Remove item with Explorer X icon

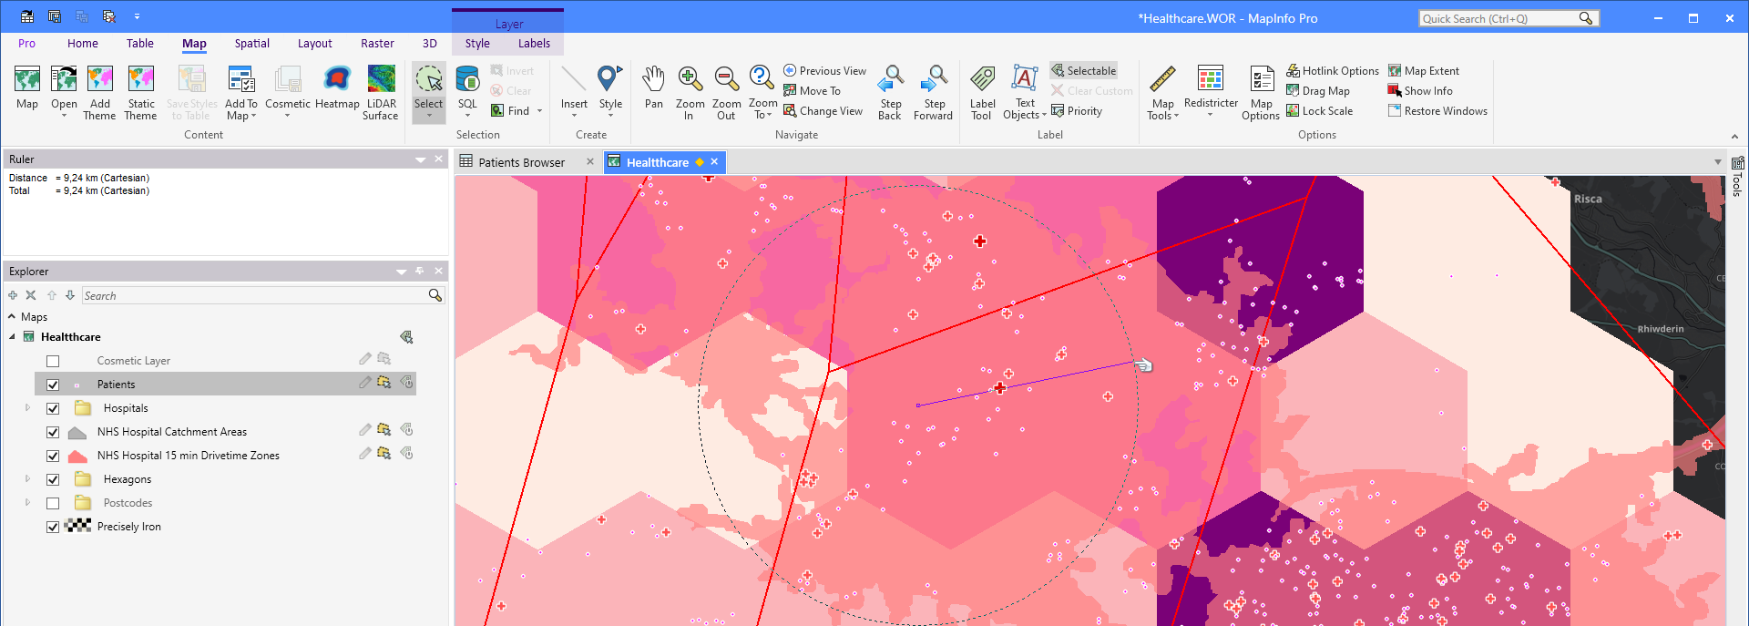point(31,295)
